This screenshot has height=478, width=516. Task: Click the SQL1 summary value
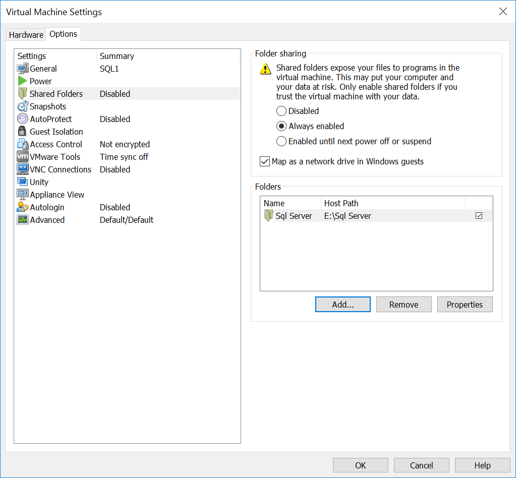tap(109, 69)
